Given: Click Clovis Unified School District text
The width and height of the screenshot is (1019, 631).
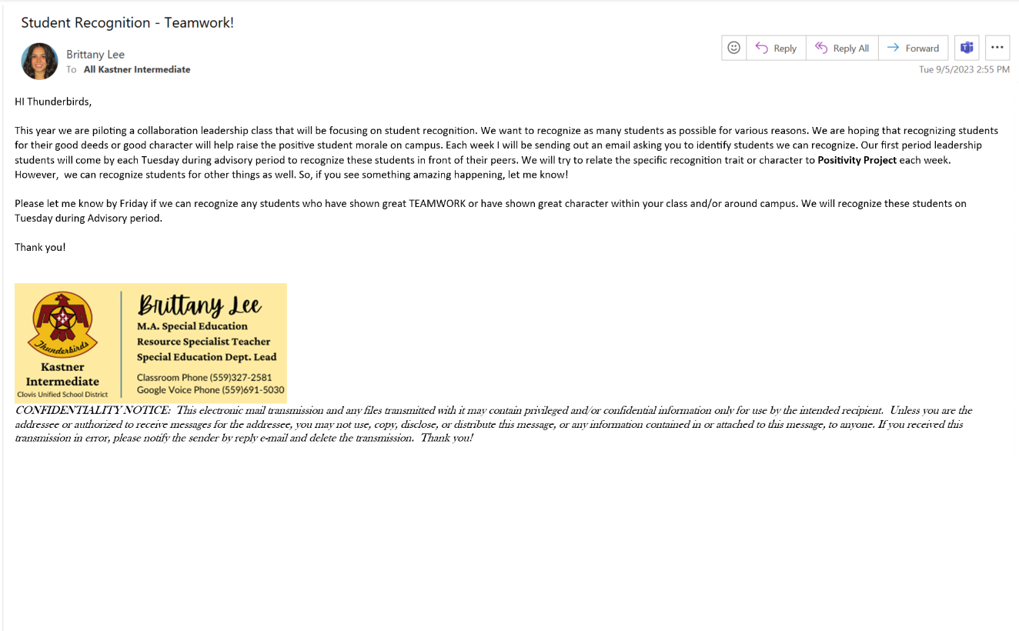Looking at the screenshot, I should (62, 395).
